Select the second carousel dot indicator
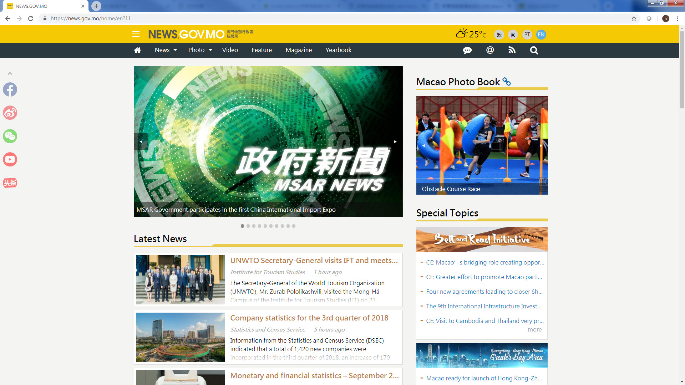 248,226
